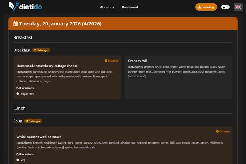Click the calendar icon beside the date
The width and height of the screenshot is (246, 164).
(x=16, y=24)
